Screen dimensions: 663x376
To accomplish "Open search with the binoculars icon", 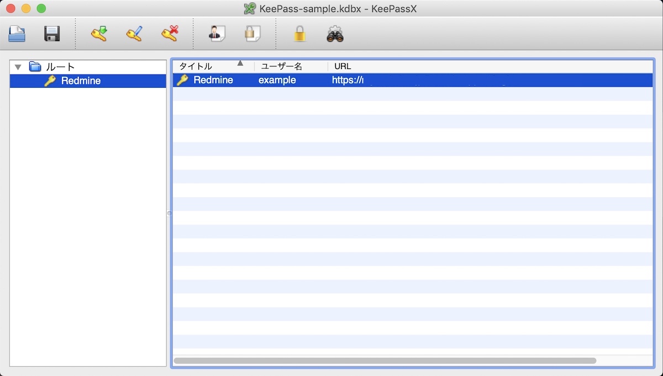I will pyautogui.click(x=335, y=34).
